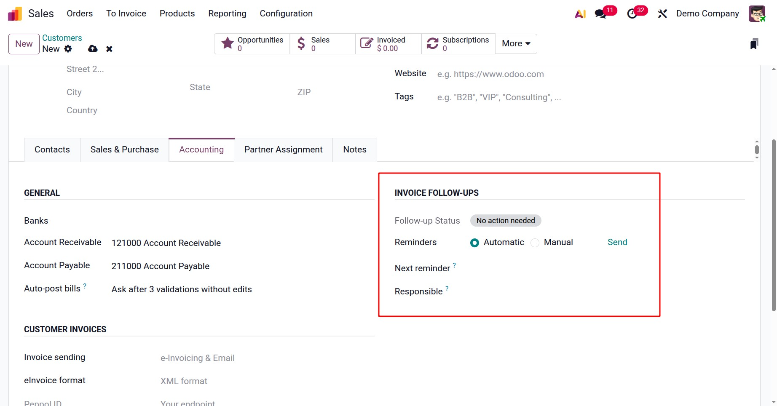Open the discuss messages icon
Screen dimensions: 777x406
pos(600,14)
